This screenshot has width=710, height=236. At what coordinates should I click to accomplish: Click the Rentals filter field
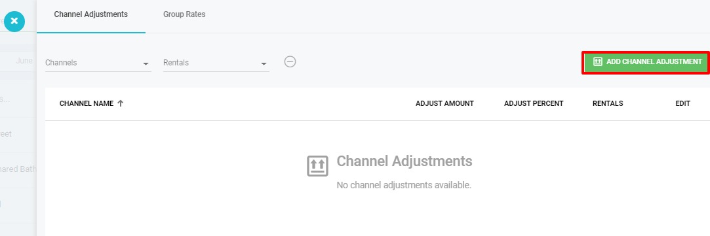(216, 63)
